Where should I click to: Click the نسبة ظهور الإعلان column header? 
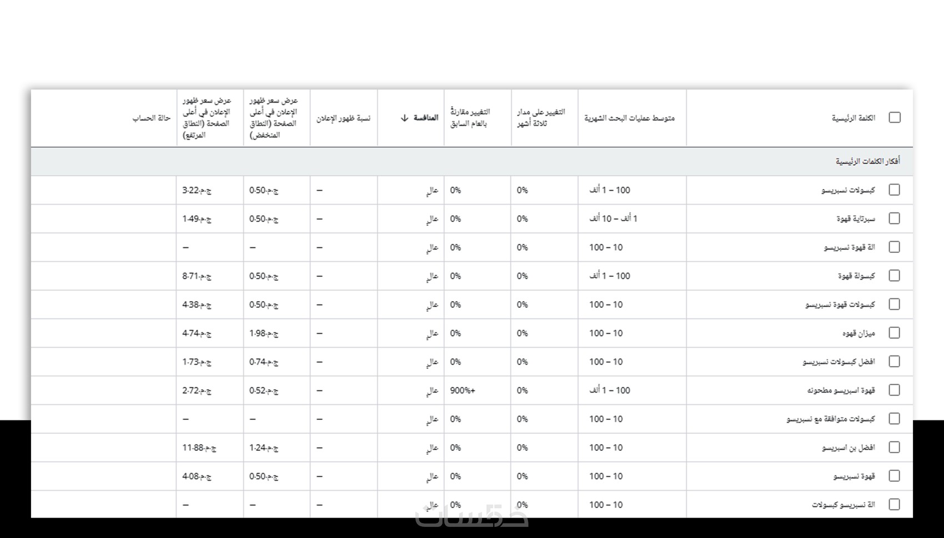pos(343,118)
